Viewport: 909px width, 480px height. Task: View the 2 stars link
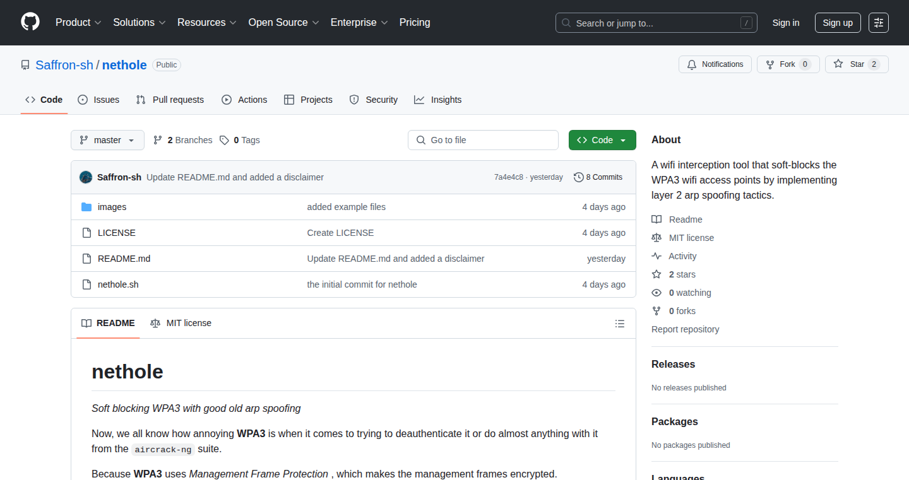tap(674, 274)
